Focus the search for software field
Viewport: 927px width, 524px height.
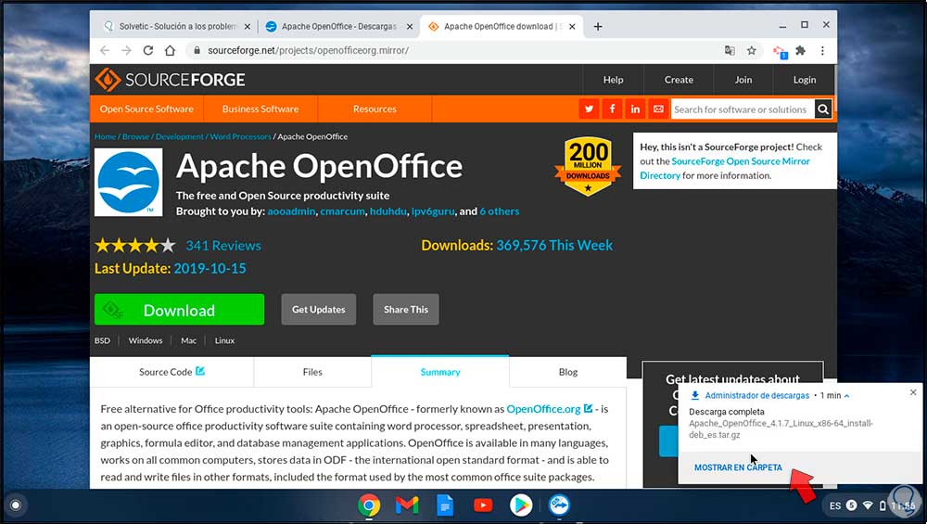743,109
